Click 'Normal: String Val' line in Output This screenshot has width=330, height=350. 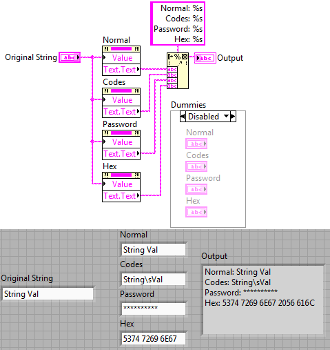pyautogui.click(x=238, y=272)
